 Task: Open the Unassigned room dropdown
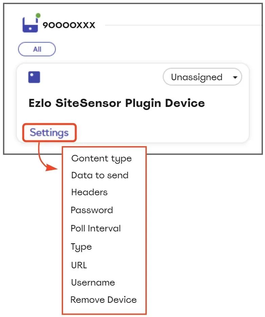click(202, 77)
